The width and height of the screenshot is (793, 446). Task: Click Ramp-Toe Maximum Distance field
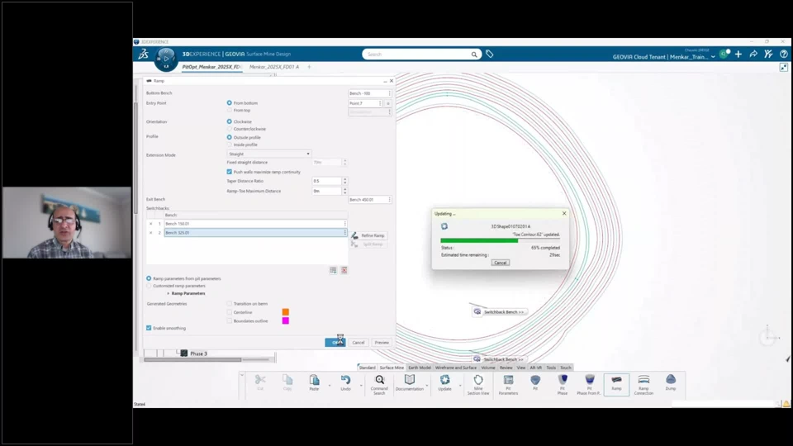(x=327, y=191)
